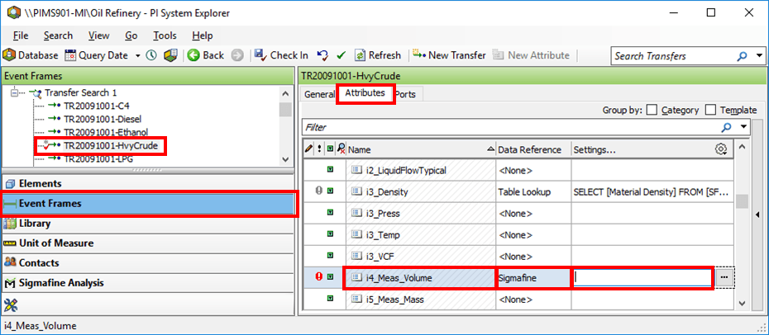The image size is (769, 335).
Task: Click the Query Date calendar icon
Action: pos(70,55)
